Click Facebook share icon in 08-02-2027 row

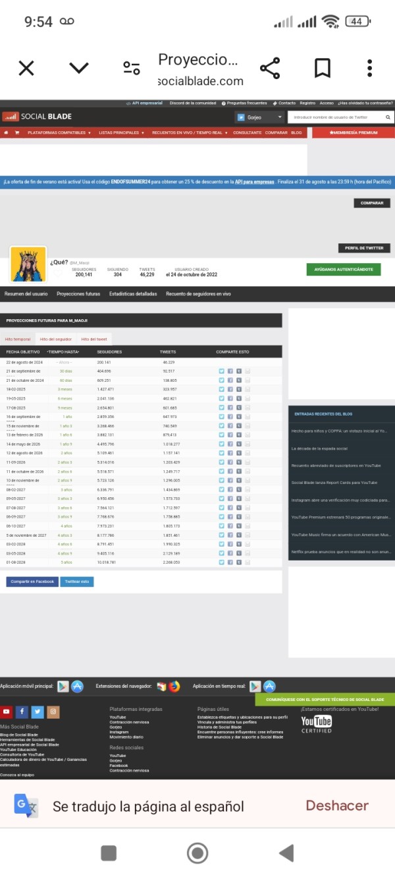click(x=230, y=490)
